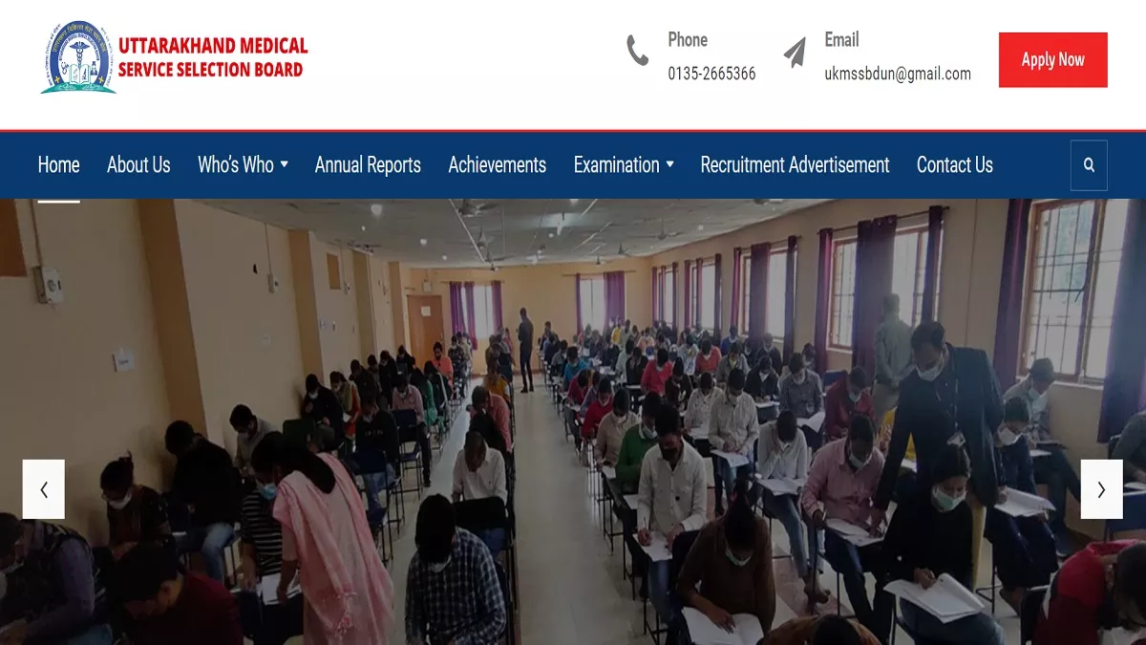Click the Uttarakhand Medical Service Selection Board title
Viewport: 1146px width, 645px height.
(213, 57)
